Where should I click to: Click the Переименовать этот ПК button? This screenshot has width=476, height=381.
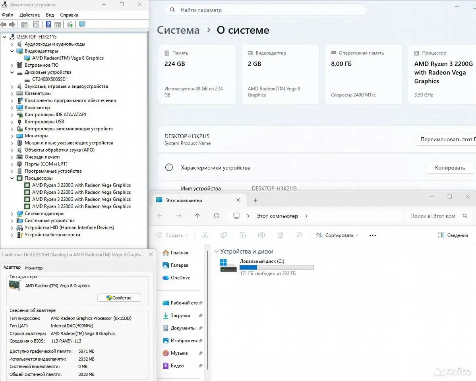pyautogui.click(x=446, y=140)
